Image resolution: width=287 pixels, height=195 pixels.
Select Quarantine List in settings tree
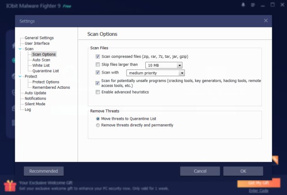45,71
